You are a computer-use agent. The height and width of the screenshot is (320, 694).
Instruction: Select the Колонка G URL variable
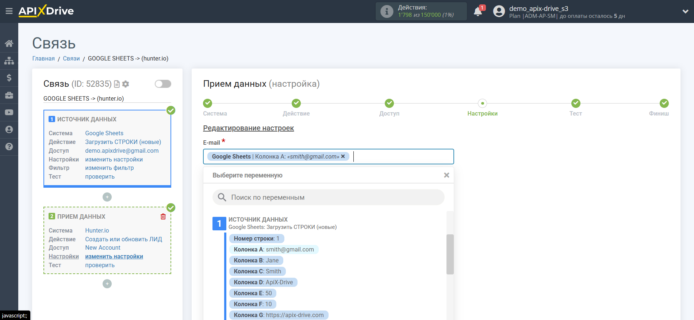279,315
